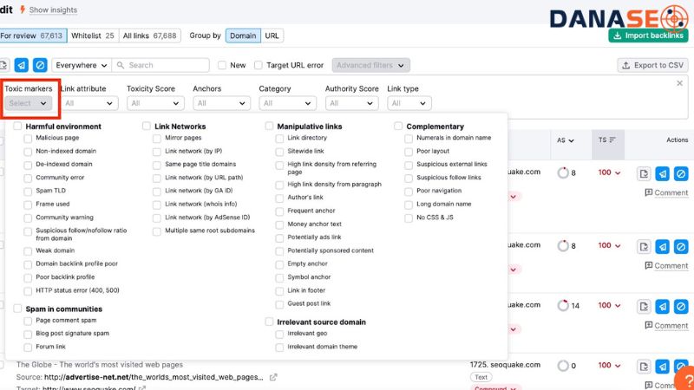Click the whitelist icon in first result row
This screenshot has width=694, height=390.
pyautogui.click(x=644, y=174)
